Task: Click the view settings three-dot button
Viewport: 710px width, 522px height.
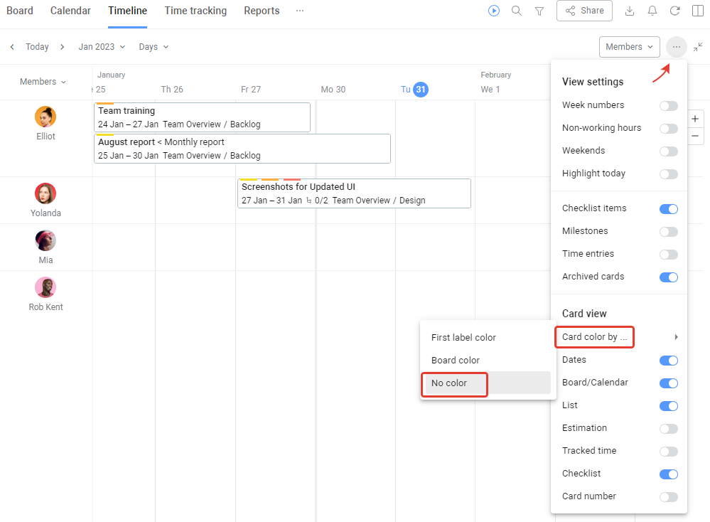Action: [x=676, y=47]
